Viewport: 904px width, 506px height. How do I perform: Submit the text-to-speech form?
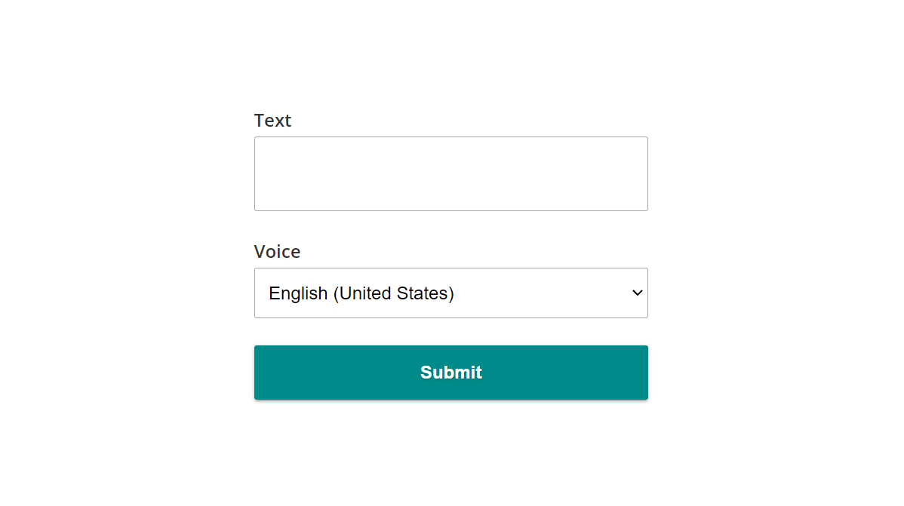click(450, 373)
